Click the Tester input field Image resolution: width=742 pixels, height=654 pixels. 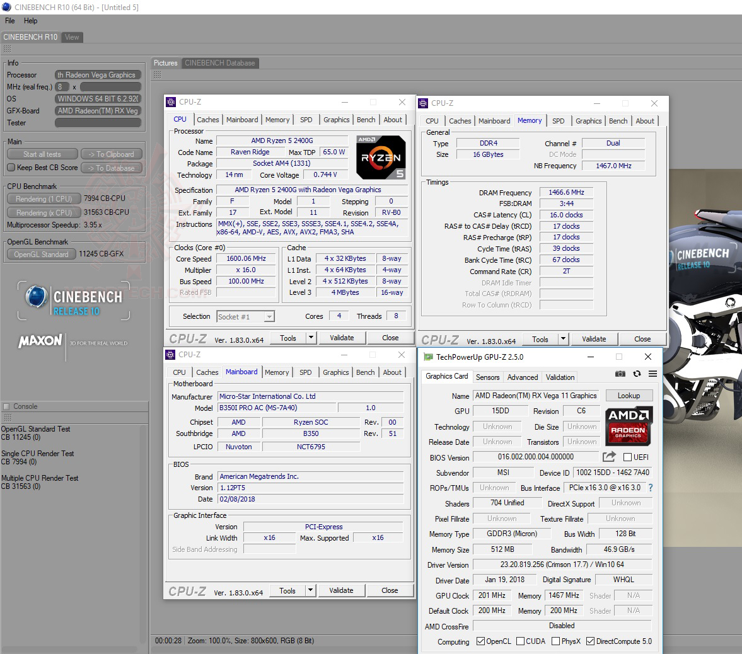[98, 122]
